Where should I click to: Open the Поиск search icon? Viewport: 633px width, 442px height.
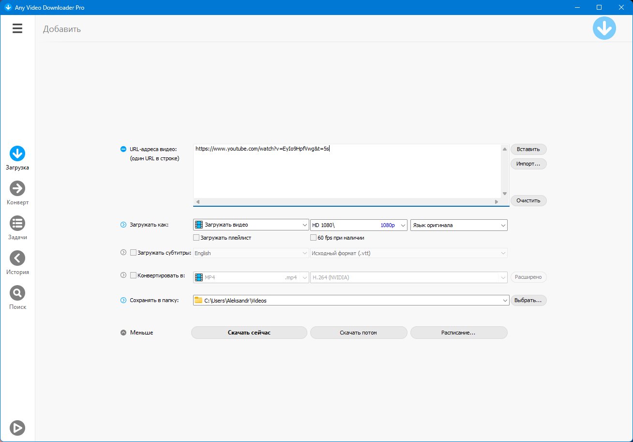point(17,293)
